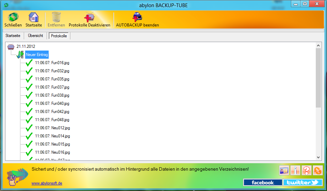
Task: Minimize the abylon BACKUP-TUBE window
Action: [295, 4]
